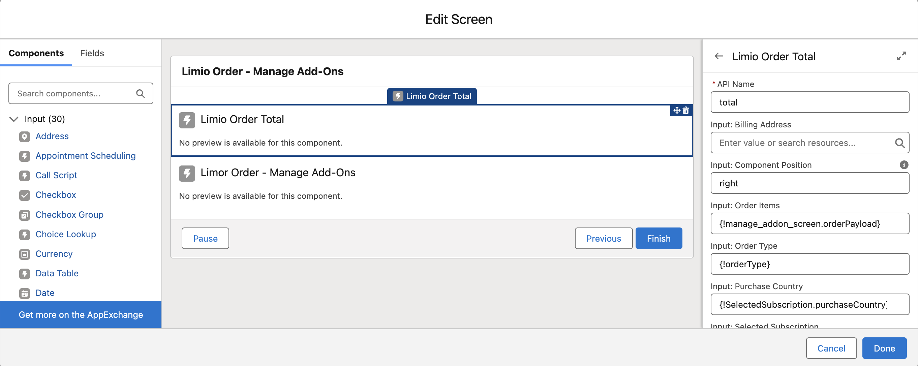Image resolution: width=918 pixels, height=366 pixels.
Task: Switch to the Components tab
Action: tap(36, 53)
